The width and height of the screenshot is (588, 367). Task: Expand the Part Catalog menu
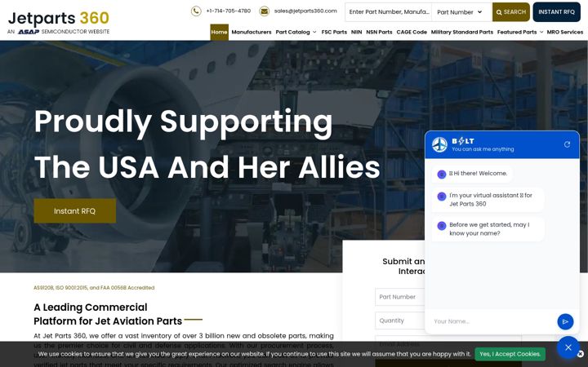click(x=296, y=32)
